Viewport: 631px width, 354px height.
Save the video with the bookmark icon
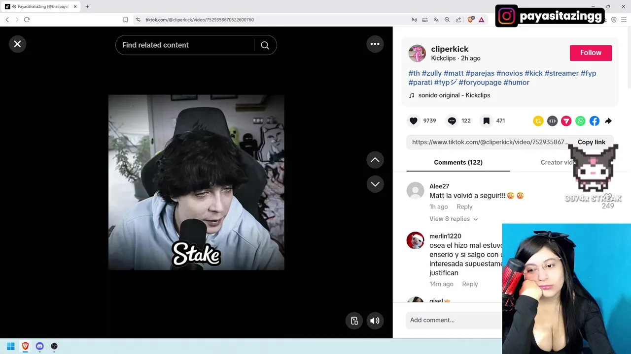[x=486, y=121]
